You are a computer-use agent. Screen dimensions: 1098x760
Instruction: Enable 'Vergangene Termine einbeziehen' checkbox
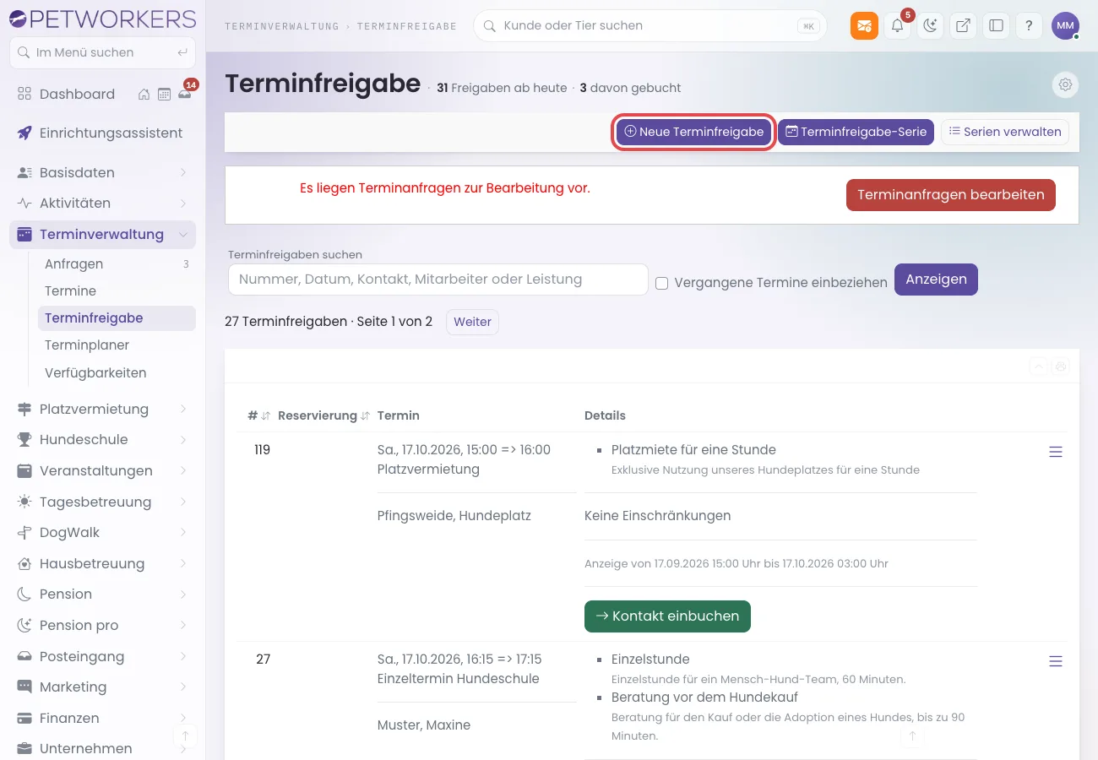point(662,284)
